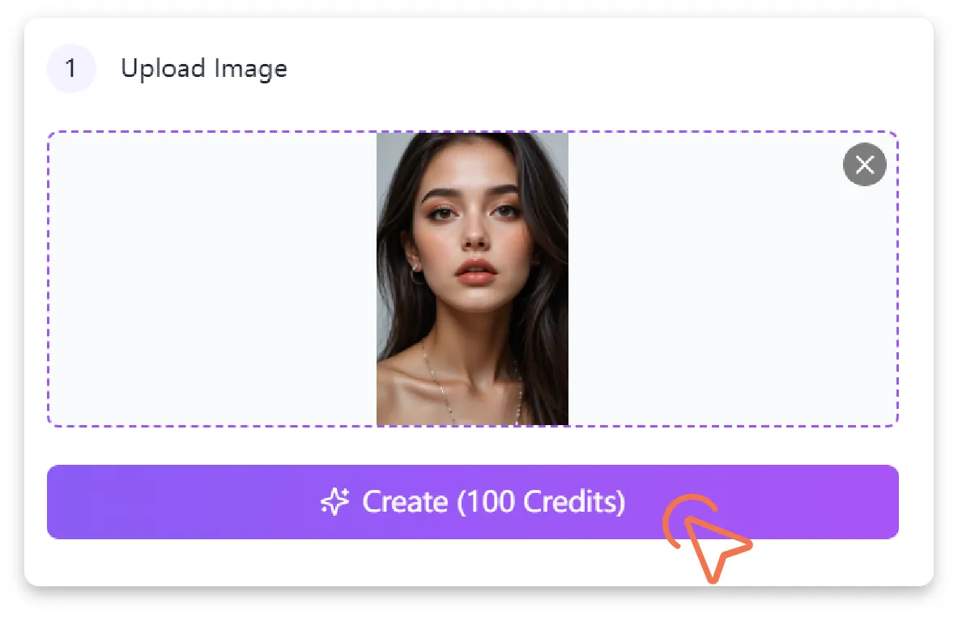Click the 'Upload Image' heading label
This screenshot has height=617, width=958.
(x=204, y=68)
